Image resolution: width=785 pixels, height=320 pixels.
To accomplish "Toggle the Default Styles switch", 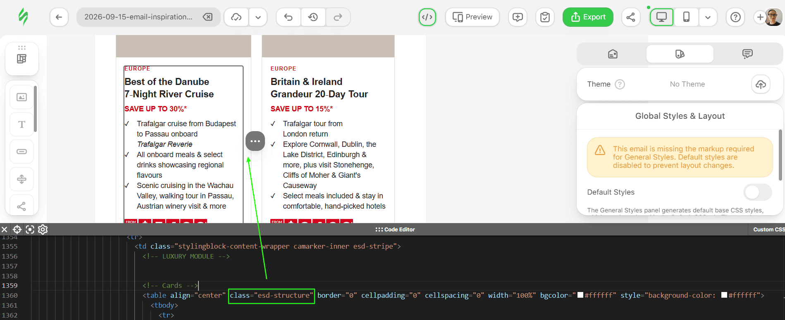I will point(758,192).
